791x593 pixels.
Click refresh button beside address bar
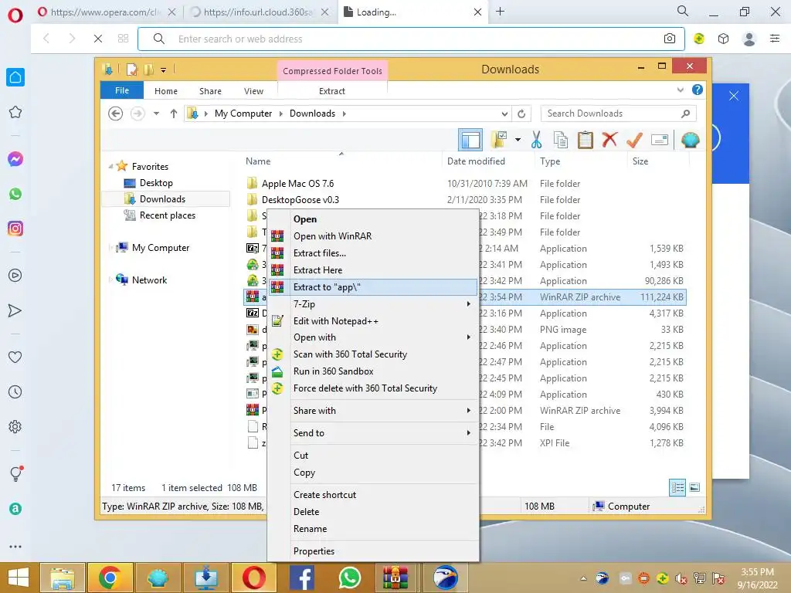521,114
